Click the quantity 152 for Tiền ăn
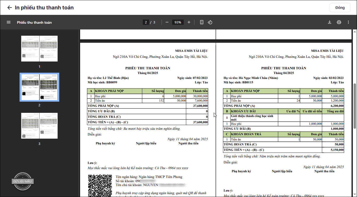Image resolution: width=357 pixels, height=197 pixels. tap(161, 101)
